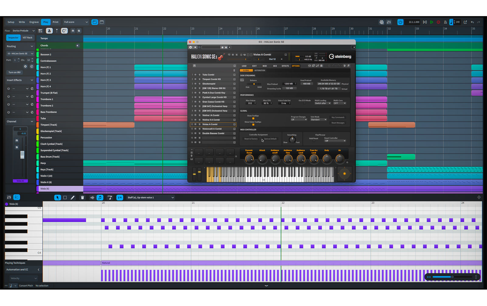The height and width of the screenshot is (306, 487).
Task: Show the mixer panel in lower zone
Action: pos(9,197)
